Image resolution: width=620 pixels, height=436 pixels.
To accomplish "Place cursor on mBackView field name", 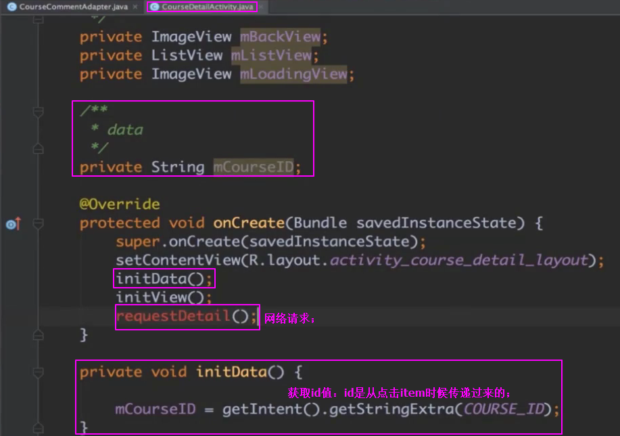I will coord(281,37).
